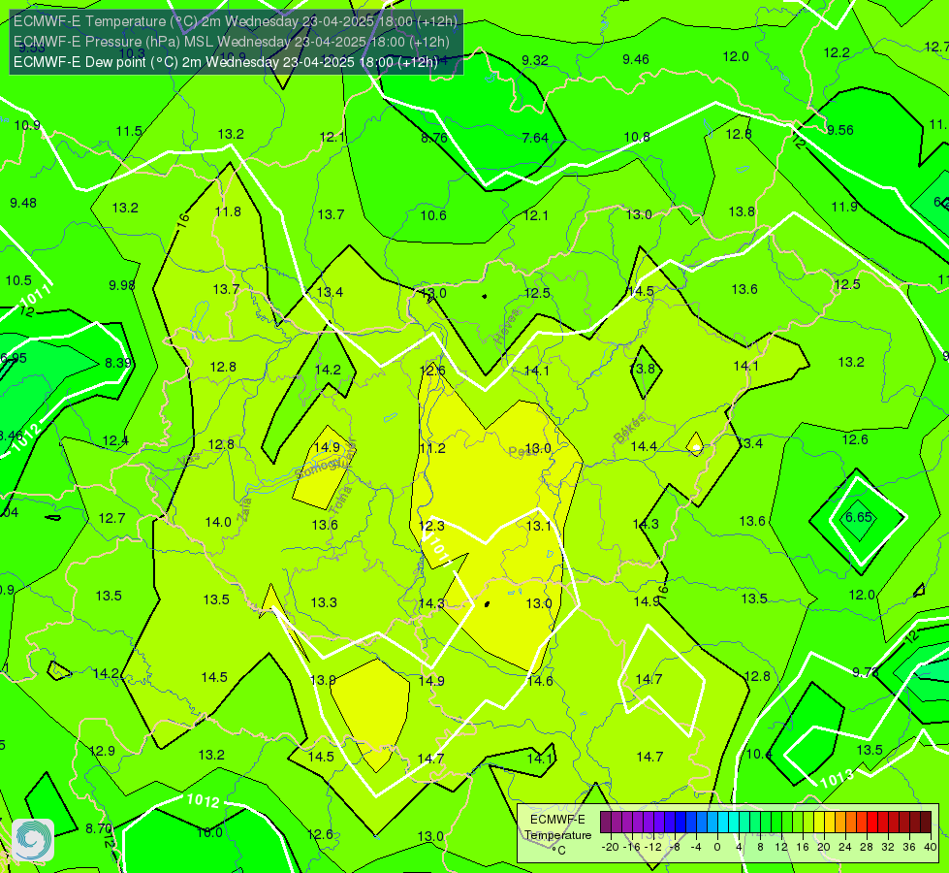Click the Pest county label
The height and width of the screenshot is (873, 949).
[x=522, y=451]
